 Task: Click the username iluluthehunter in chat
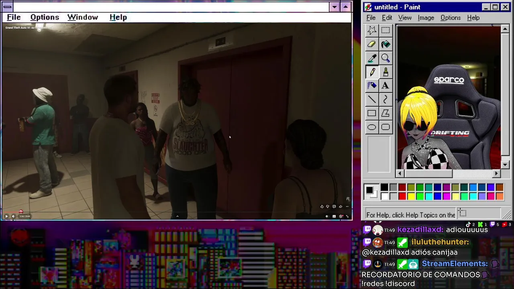pyautogui.click(x=440, y=242)
